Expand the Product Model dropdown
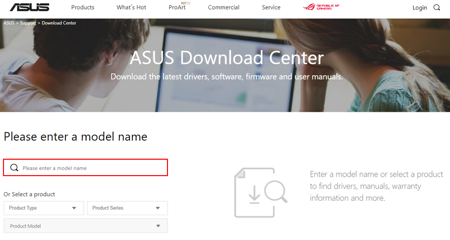Screen dimensions: 450x240 pos(85,226)
